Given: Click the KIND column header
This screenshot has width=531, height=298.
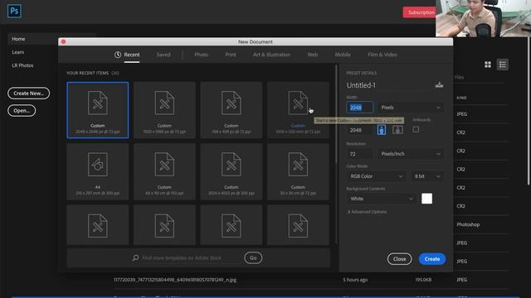Looking at the screenshot, I should (461, 98).
